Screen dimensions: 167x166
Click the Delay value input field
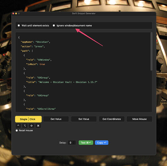70,143
